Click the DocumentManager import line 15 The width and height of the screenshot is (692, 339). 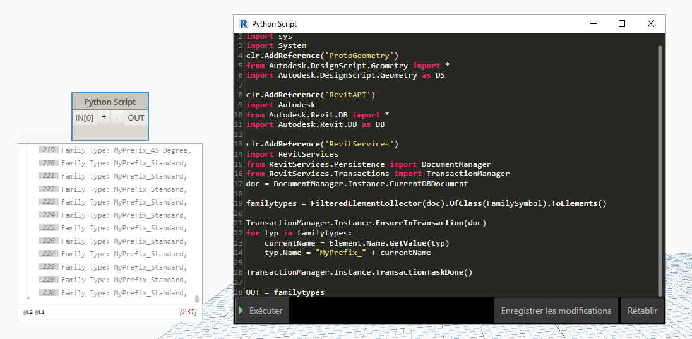click(x=369, y=164)
